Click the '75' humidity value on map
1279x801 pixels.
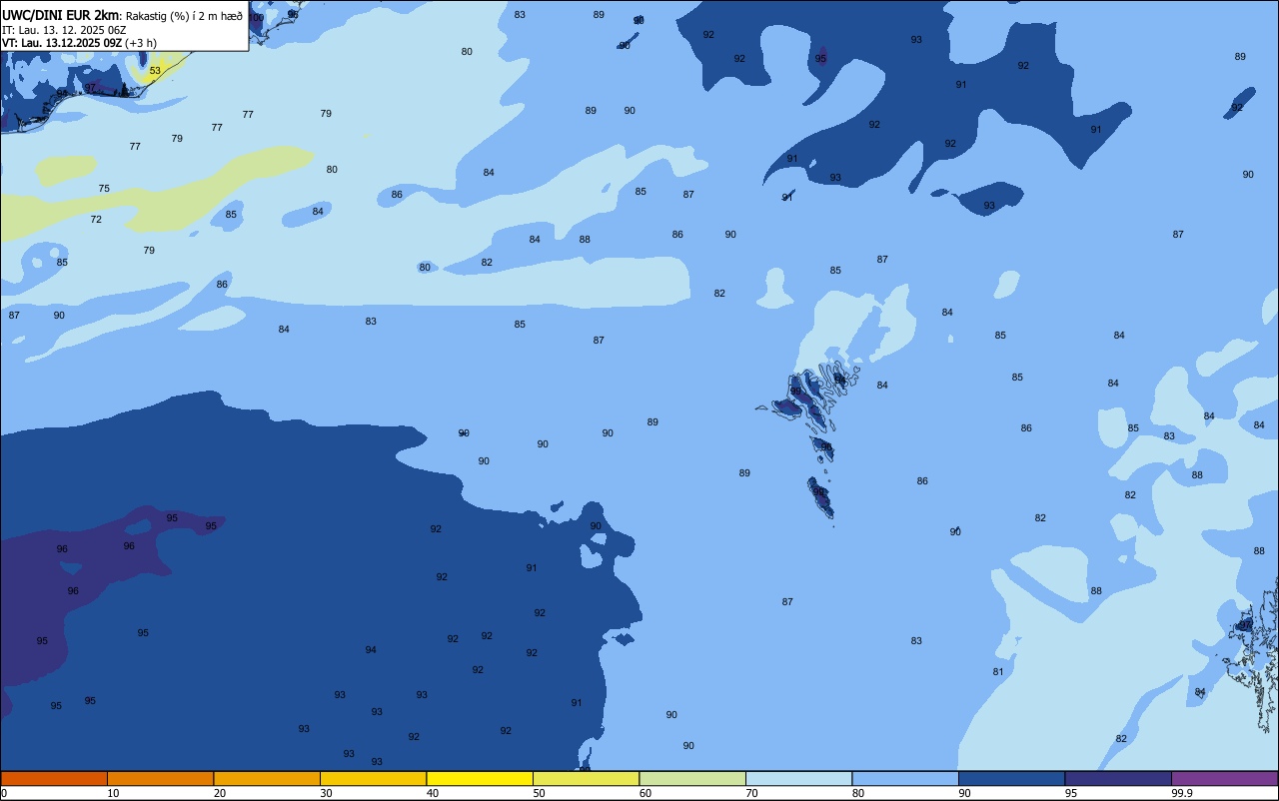coord(104,189)
